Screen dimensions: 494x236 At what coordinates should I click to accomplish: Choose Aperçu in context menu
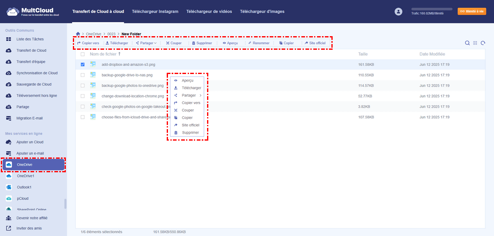pyautogui.click(x=187, y=81)
